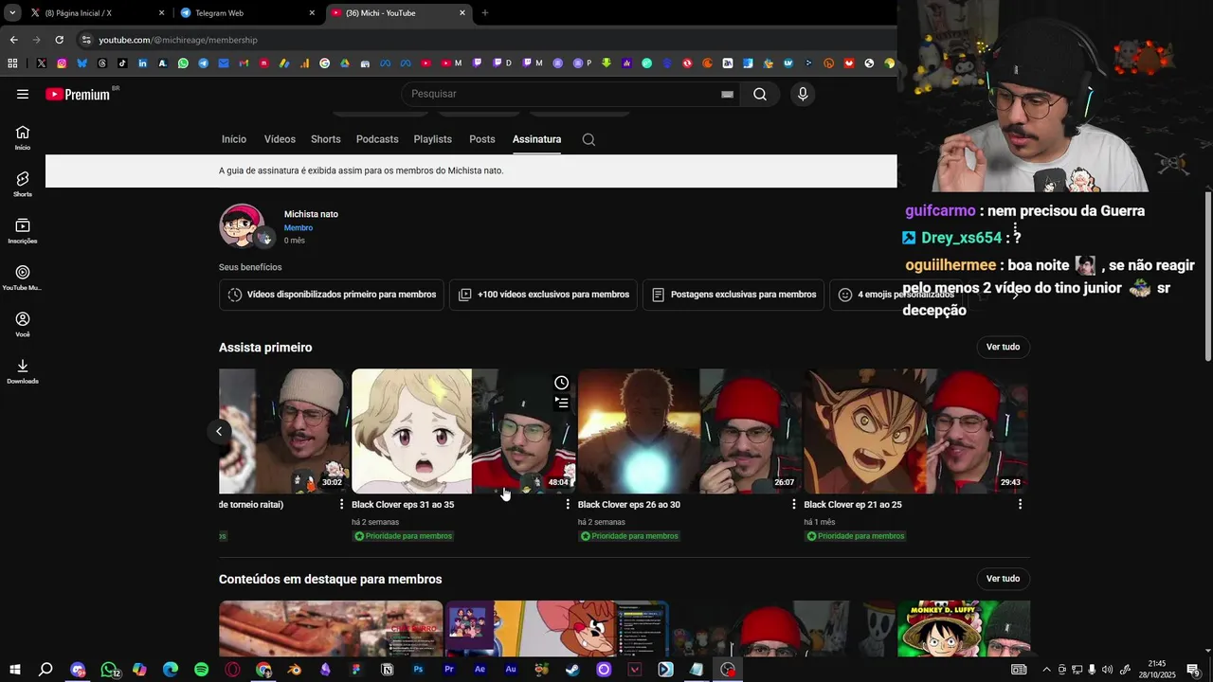Open the LinkedIn bookmark

point(142,63)
